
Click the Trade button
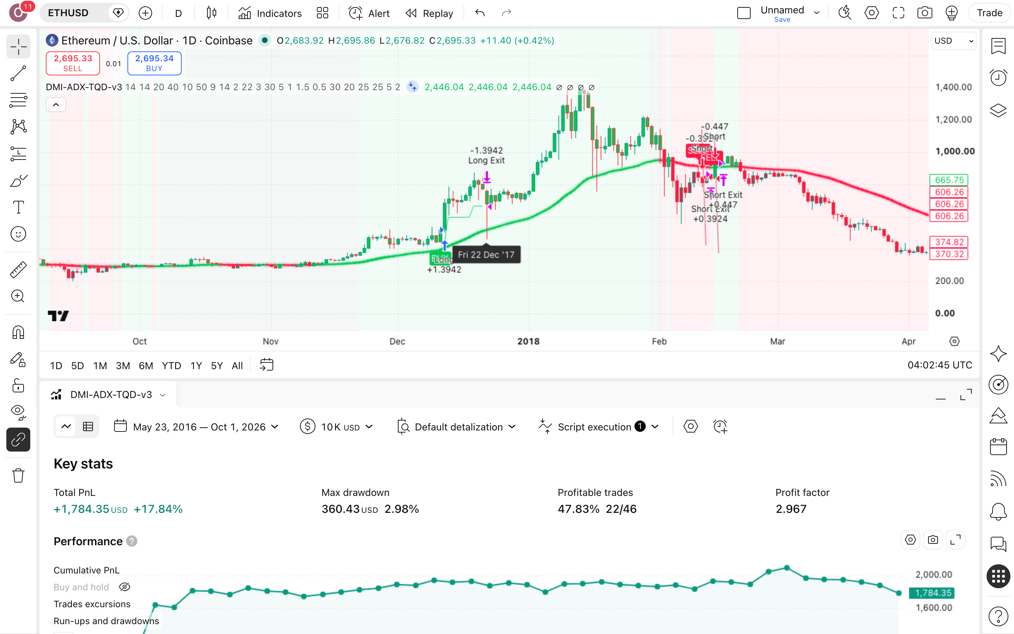(989, 13)
